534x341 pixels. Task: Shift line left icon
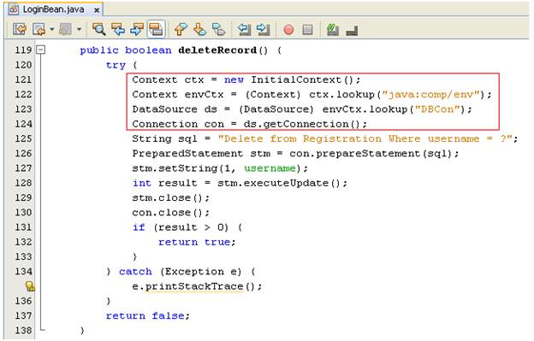tap(244, 29)
